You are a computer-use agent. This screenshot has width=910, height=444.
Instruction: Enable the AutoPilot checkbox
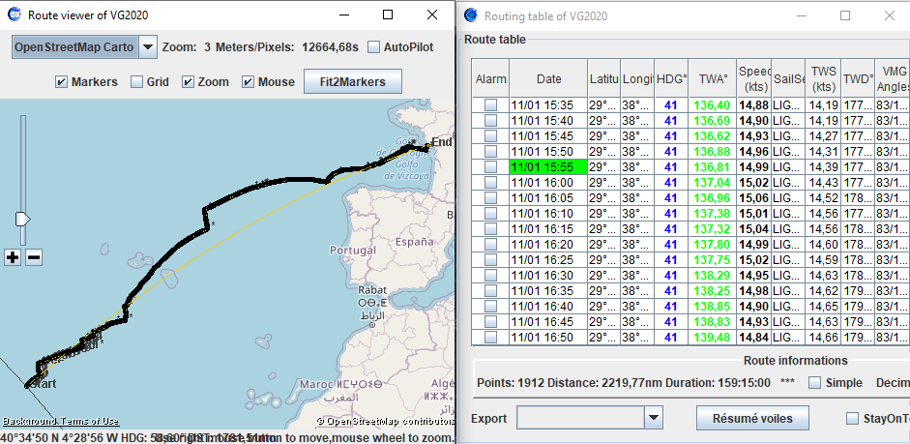(x=373, y=47)
